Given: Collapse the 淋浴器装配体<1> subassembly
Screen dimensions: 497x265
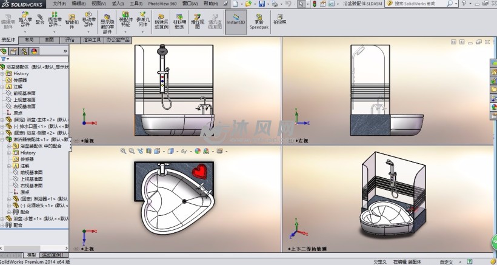Looking at the screenshot, I should 2,139.
